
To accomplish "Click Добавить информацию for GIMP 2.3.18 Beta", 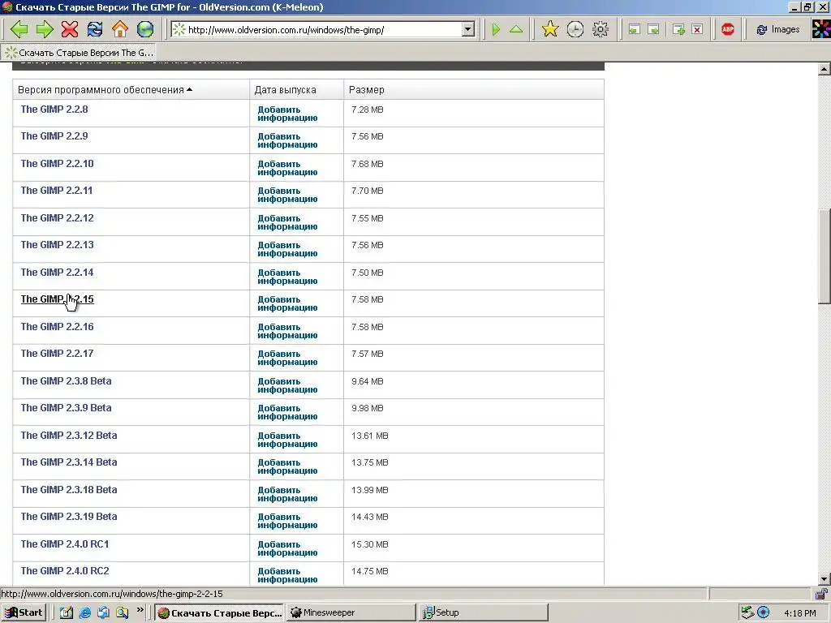I will tap(287, 494).
